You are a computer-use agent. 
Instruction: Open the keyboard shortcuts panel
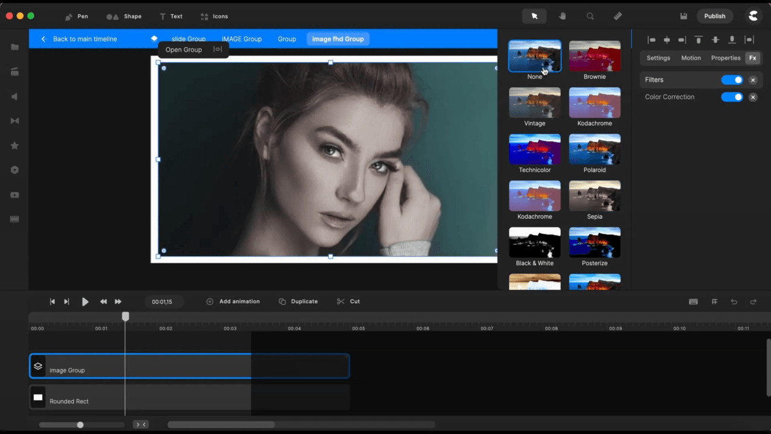coord(693,301)
